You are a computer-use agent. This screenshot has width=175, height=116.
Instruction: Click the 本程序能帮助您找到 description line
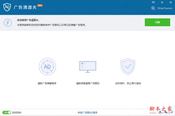pyautogui.click(x=52, y=25)
